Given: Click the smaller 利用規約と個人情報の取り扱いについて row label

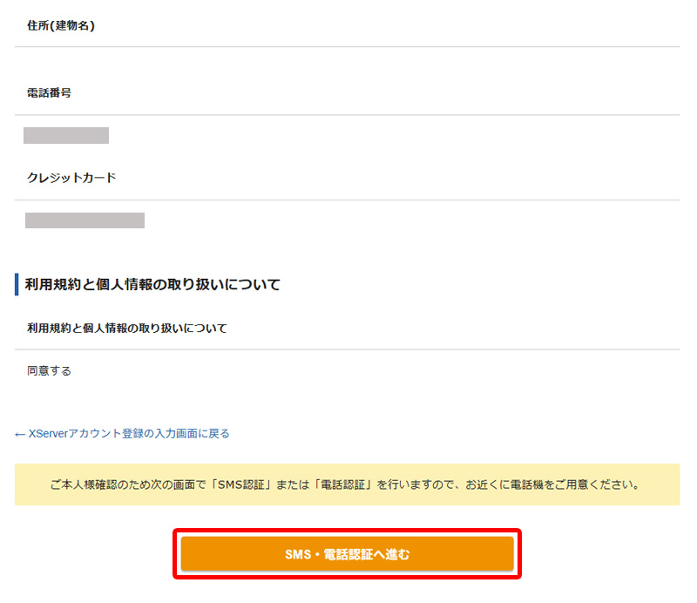Looking at the screenshot, I should pyautogui.click(x=127, y=329).
